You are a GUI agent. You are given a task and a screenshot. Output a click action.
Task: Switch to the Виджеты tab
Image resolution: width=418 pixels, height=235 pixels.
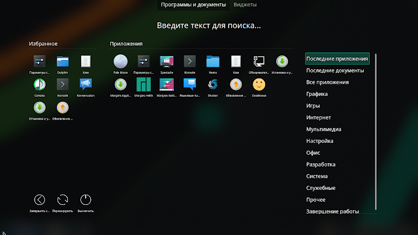tap(245, 5)
